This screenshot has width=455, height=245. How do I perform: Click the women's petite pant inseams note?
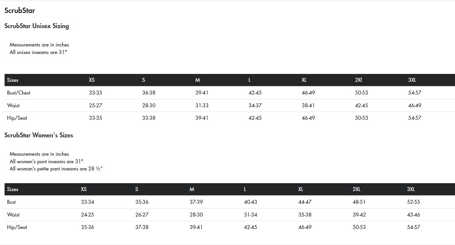pos(56,169)
